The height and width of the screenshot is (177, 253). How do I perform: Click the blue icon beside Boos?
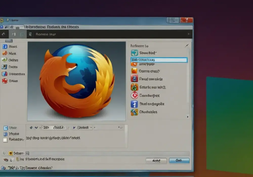tap(5, 47)
